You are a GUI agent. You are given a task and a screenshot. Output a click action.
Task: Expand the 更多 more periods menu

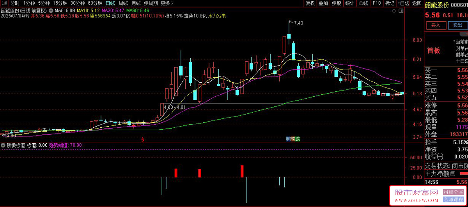click(x=167, y=3)
